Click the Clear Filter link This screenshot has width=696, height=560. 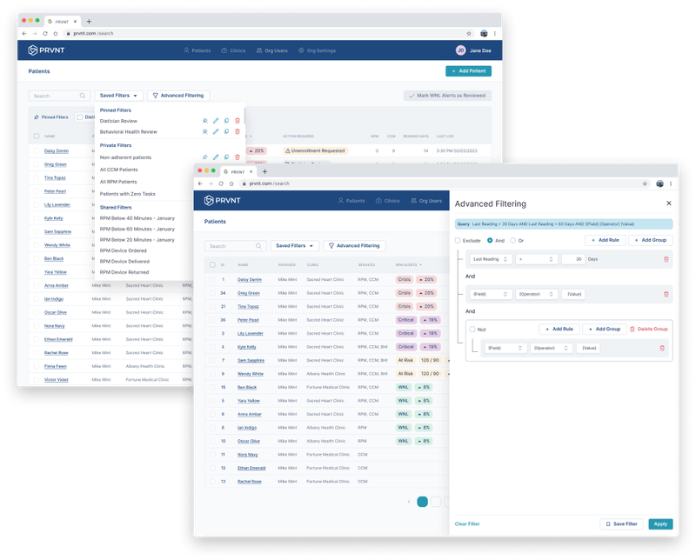[467, 524]
